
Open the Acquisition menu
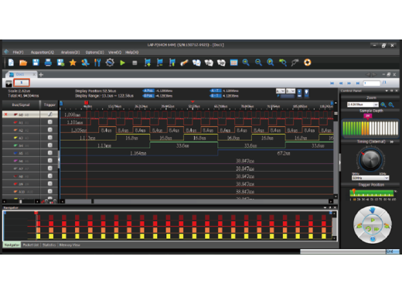[43, 53]
